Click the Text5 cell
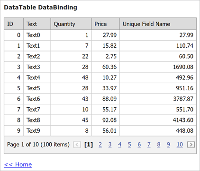The height and width of the screenshot is (171, 200). click(x=37, y=88)
